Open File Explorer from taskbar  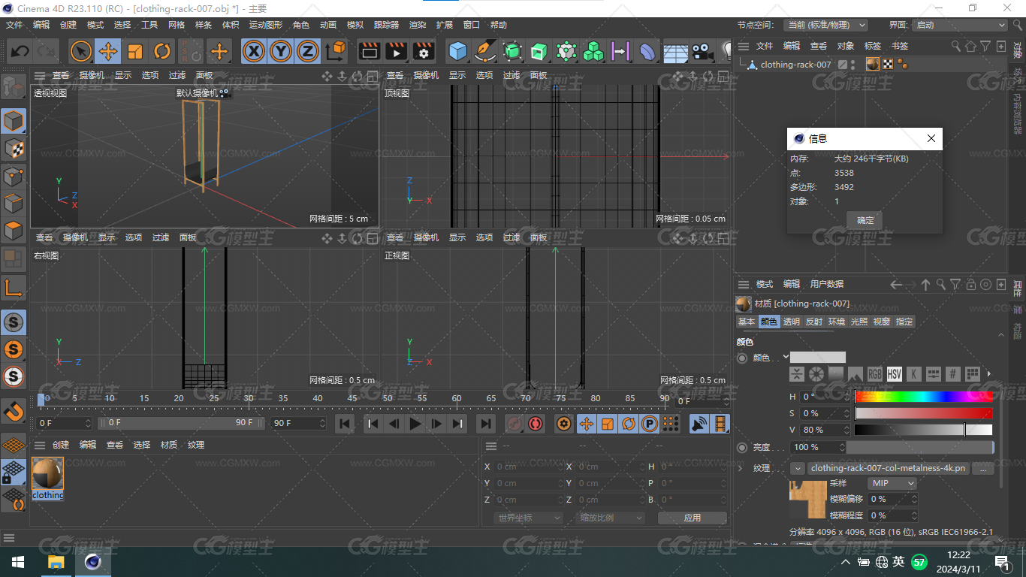pos(56,562)
